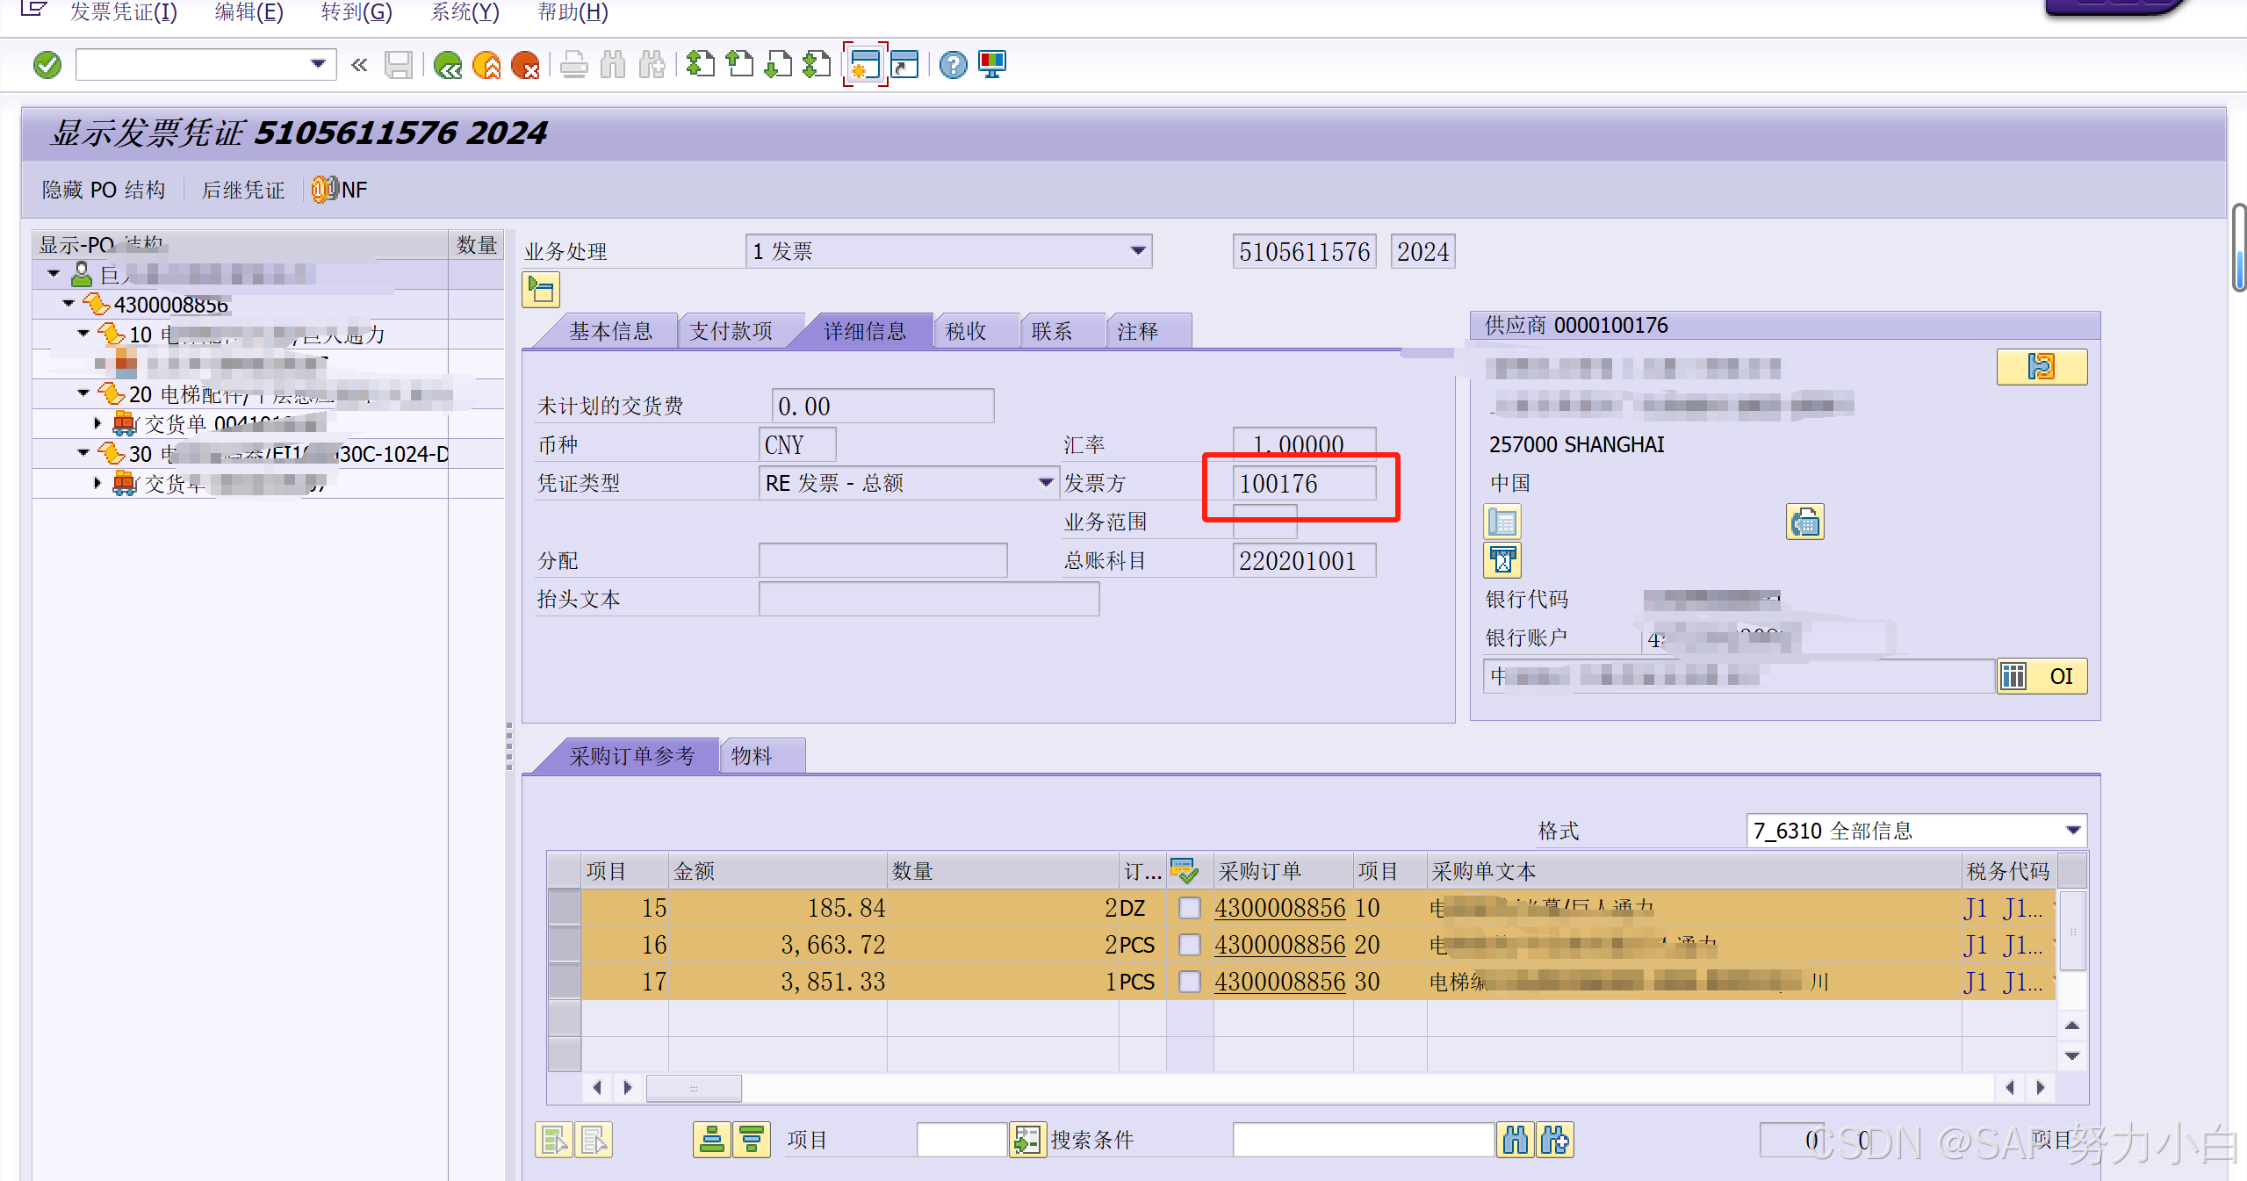This screenshot has width=2247, height=1181.
Task: Open the 格式 layout dropdown 7_6310 全部信息
Action: click(2073, 831)
